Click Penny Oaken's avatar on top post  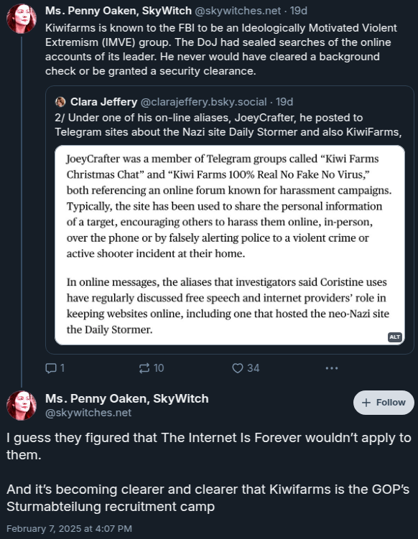point(22,19)
